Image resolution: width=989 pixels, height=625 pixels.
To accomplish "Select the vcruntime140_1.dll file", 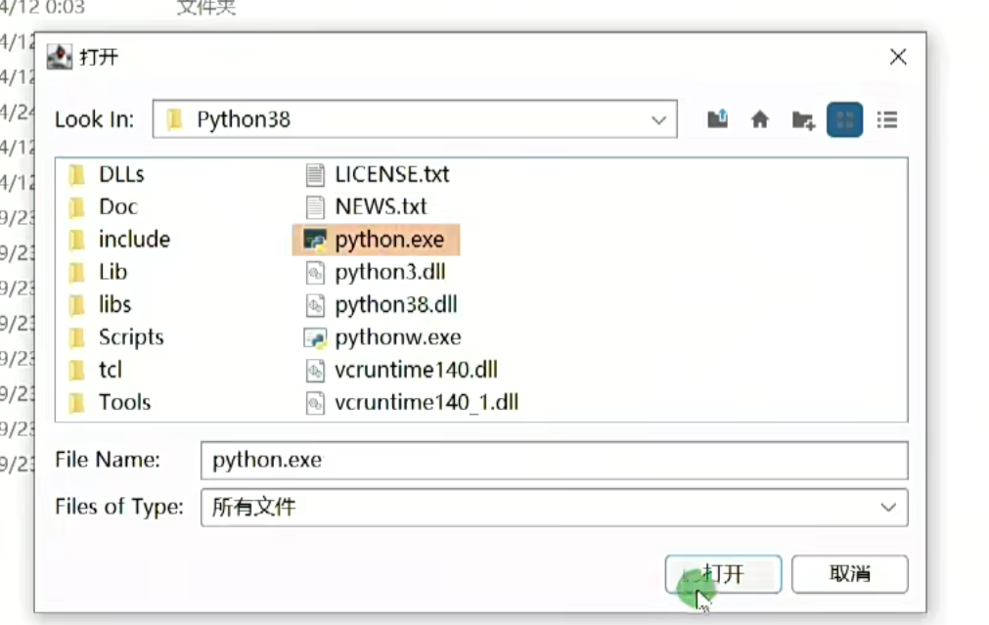I will [412, 402].
